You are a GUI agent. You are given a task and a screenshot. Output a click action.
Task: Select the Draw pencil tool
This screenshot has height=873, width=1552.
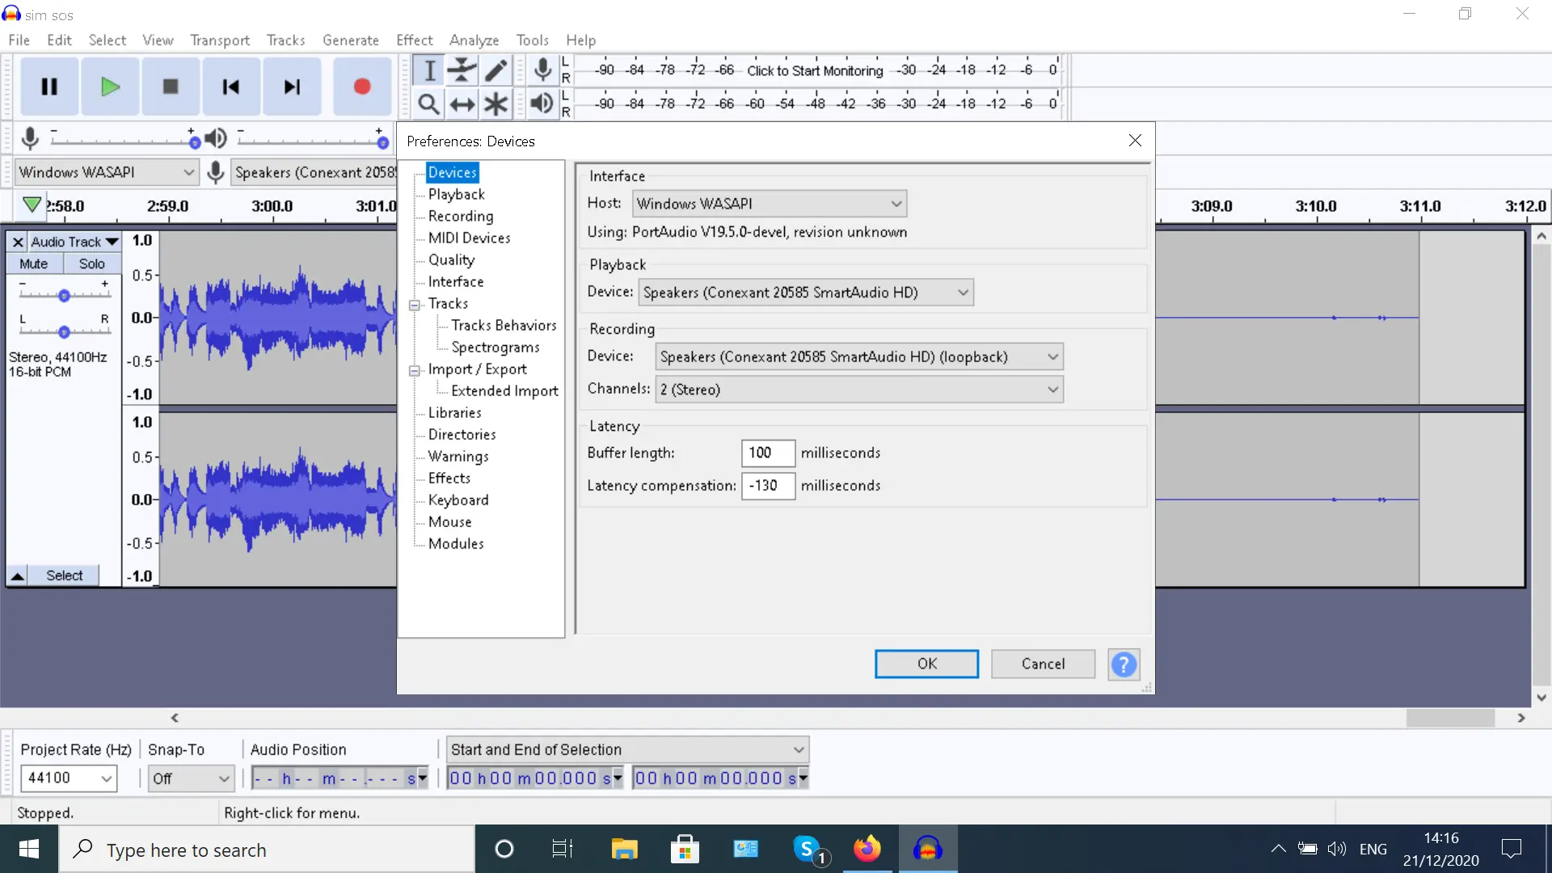(x=496, y=70)
